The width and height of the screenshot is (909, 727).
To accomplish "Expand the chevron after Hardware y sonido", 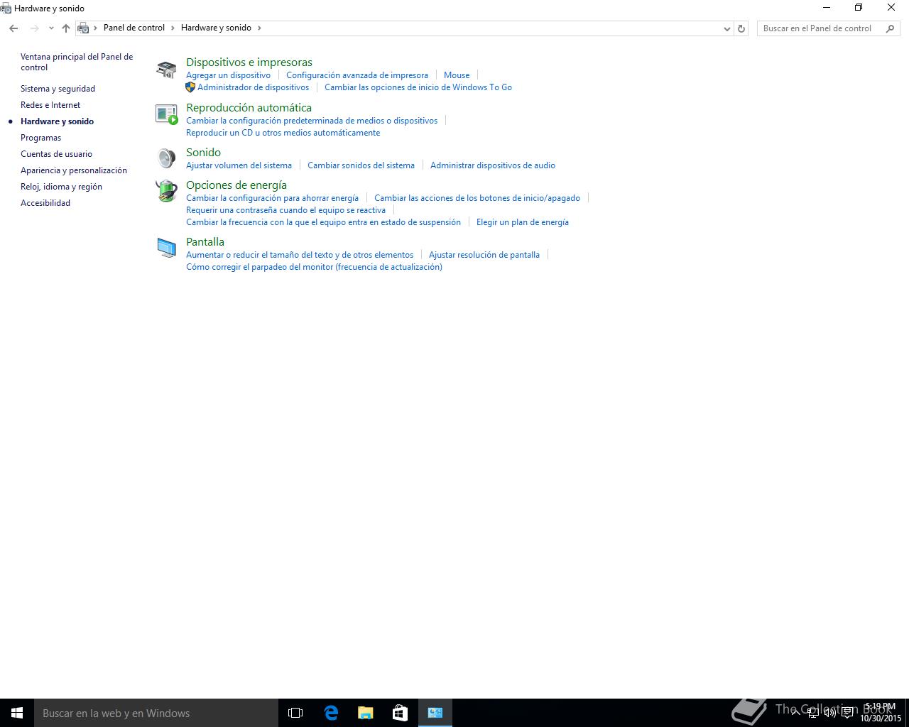I will pyautogui.click(x=259, y=28).
